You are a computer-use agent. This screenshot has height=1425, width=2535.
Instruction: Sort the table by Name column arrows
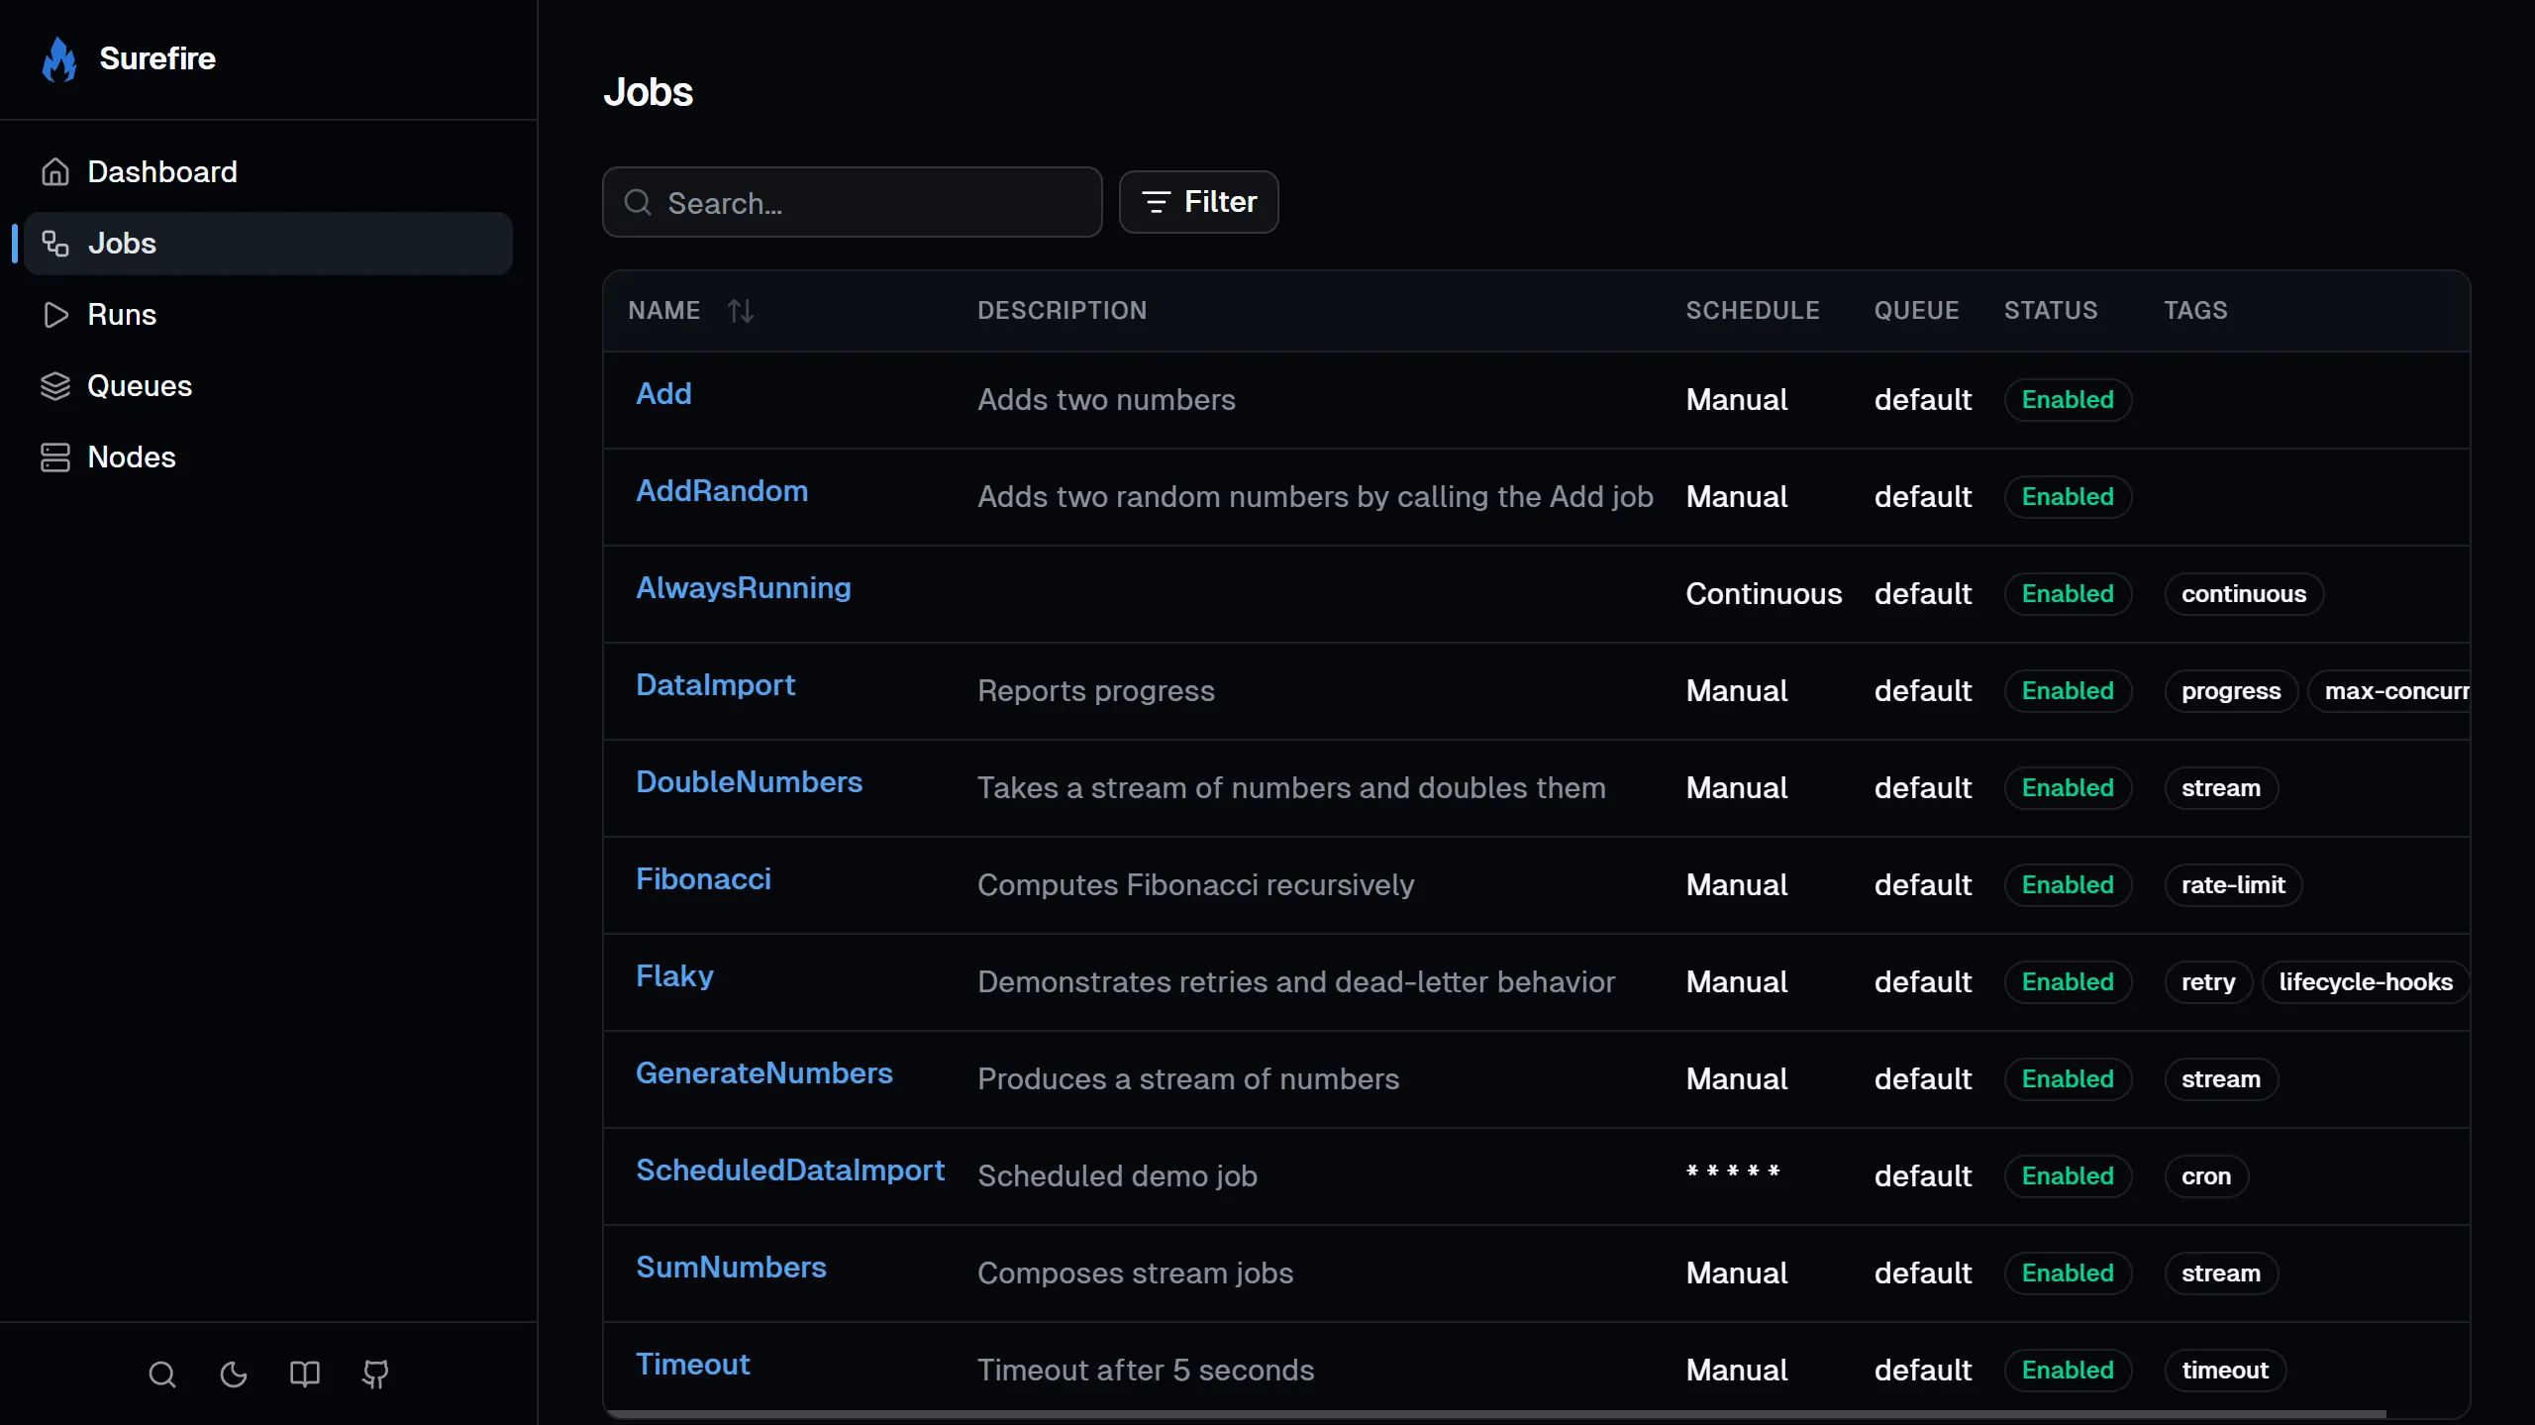[x=741, y=311]
